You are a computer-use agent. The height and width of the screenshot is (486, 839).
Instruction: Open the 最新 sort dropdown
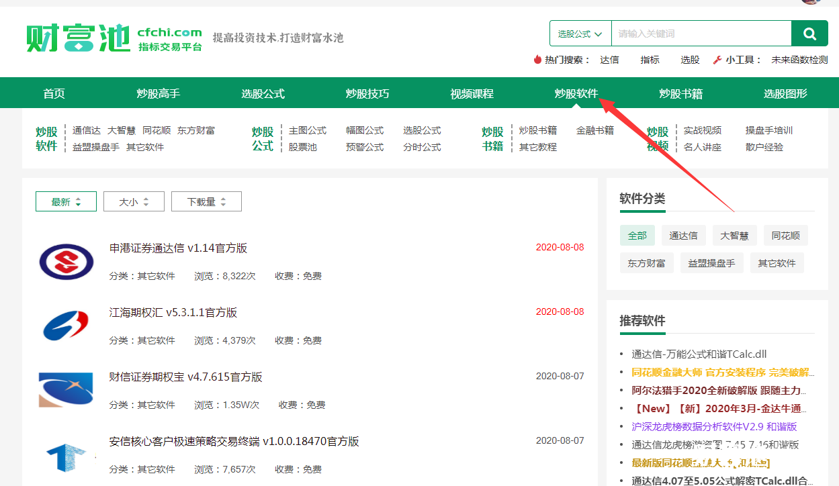tap(65, 201)
